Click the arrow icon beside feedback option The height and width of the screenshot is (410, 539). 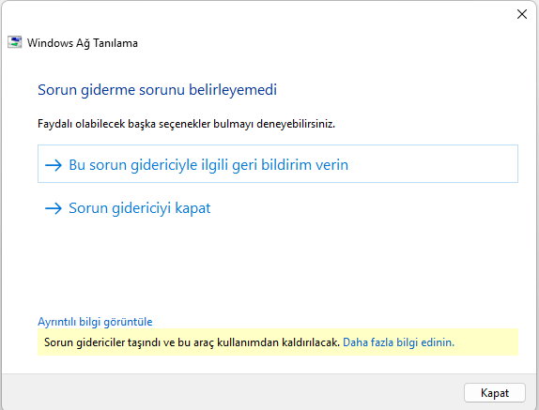54,165
